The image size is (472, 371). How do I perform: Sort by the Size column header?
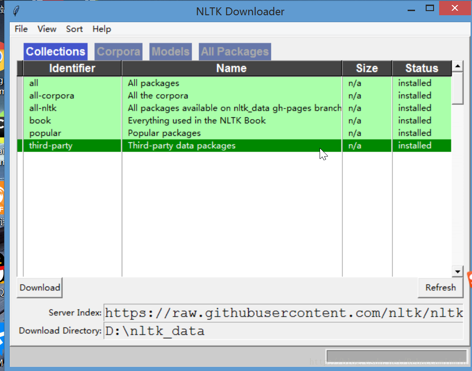[x=367, y=68]
